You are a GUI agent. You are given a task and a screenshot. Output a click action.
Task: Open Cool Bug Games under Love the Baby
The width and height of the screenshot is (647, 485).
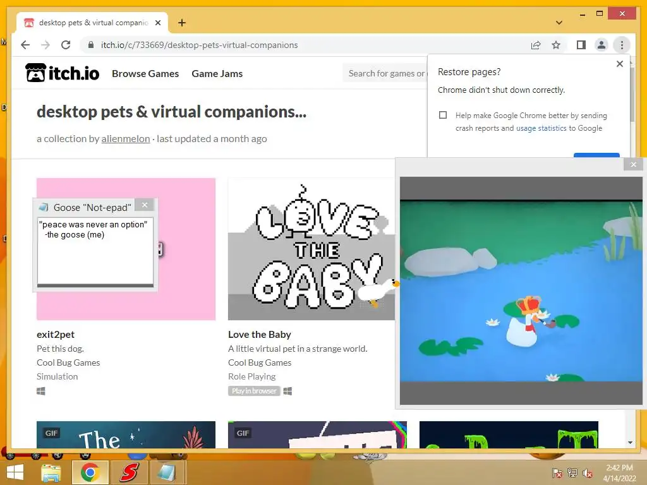click(x=260, y=362)
